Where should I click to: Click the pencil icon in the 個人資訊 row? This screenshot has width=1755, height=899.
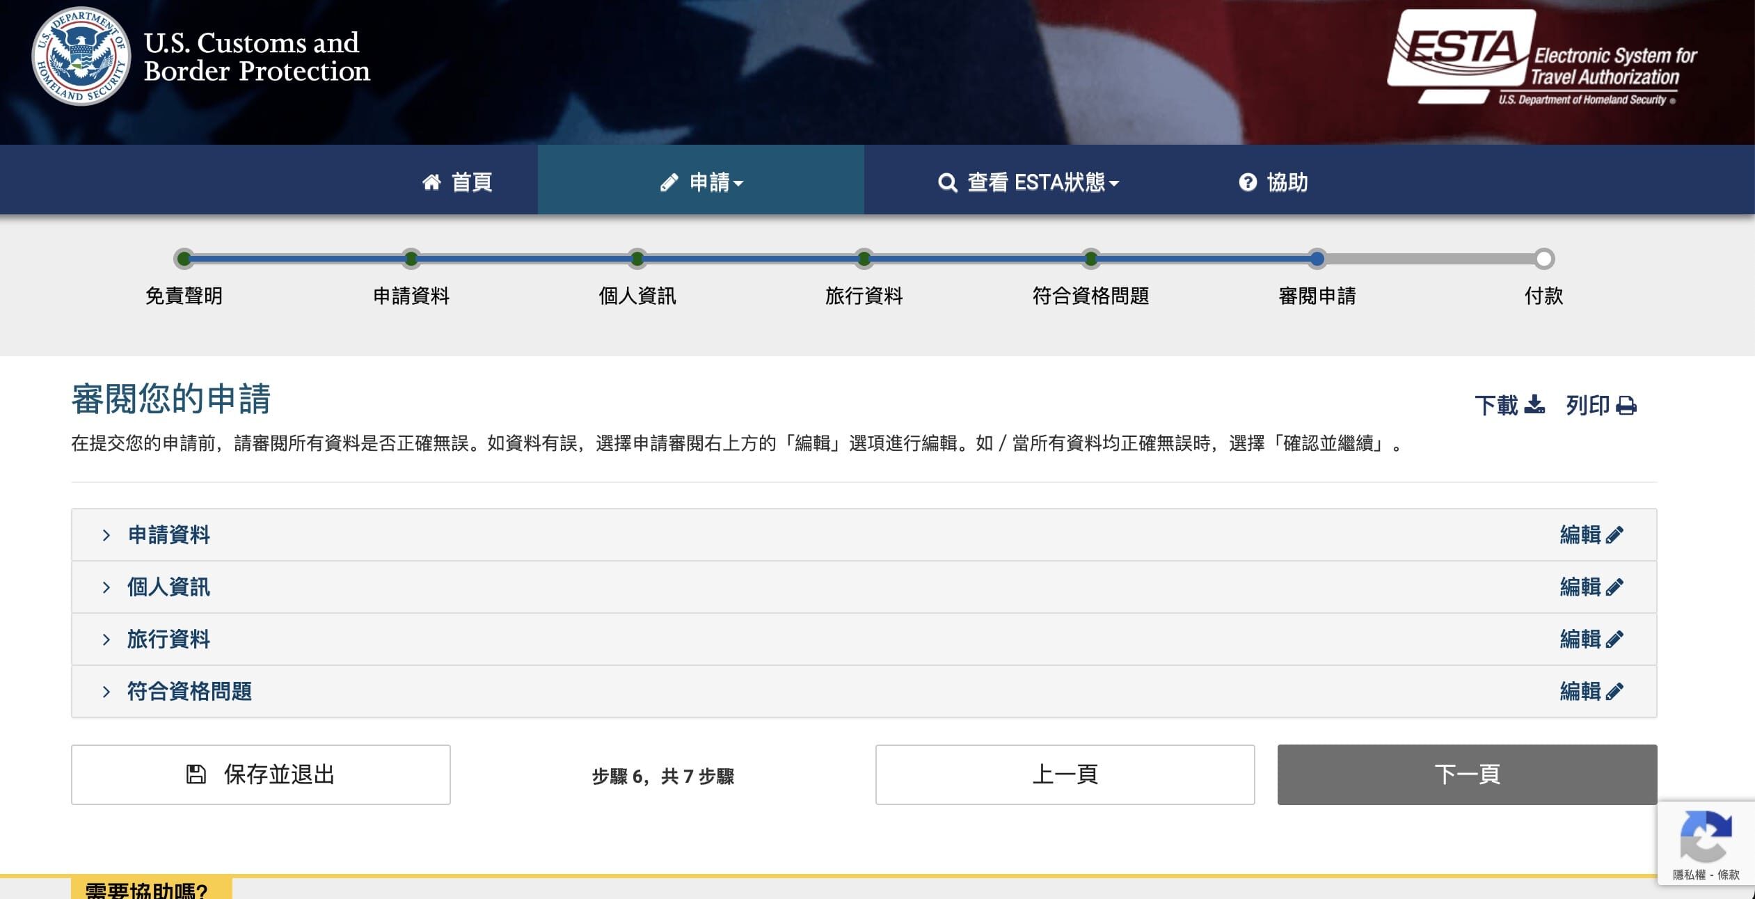pyautogui.click(x=1614, y=587)
